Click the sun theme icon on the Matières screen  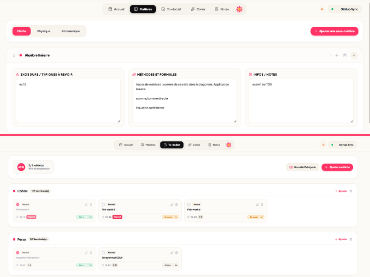coord(322,9)
